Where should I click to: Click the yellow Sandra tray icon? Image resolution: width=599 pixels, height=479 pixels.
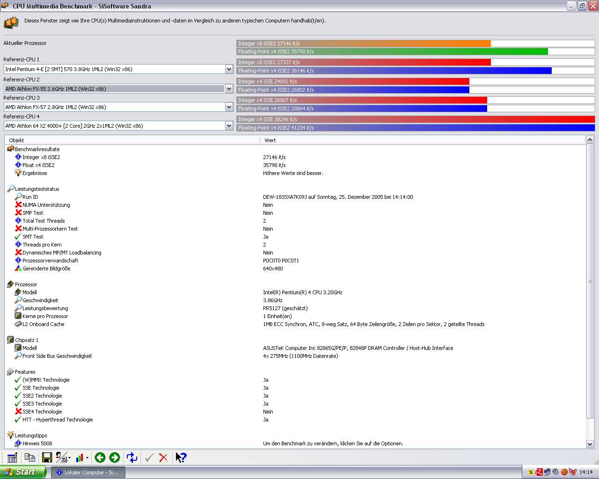(x=531, y=472)
